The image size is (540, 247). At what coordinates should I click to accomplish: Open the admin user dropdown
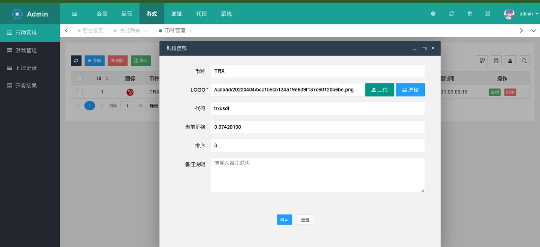click(x=521, y=13)
